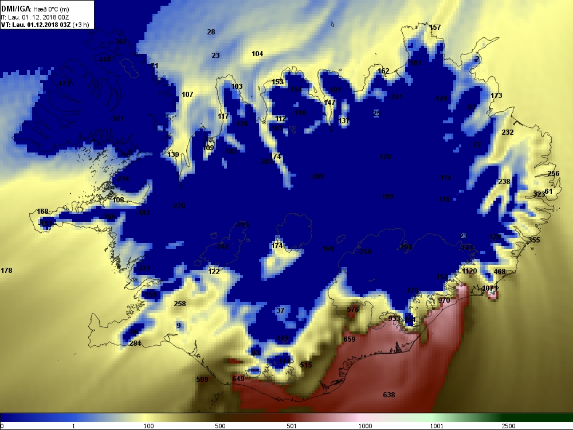The image size is (573, 430).
Task: Click the title 'DMI/IGA: Hæð 0°C (m)'
Action: coord(35,9)
